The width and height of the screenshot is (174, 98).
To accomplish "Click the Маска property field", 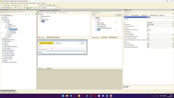I will point(160,42).
